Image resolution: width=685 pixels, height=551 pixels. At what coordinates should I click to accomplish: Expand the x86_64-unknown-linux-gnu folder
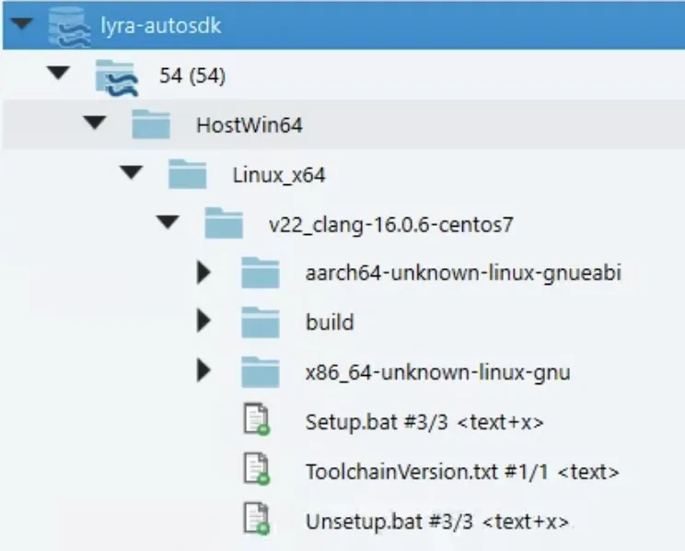click(x=204, y=372)
